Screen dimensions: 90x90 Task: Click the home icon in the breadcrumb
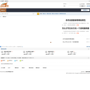coord(1,17)
